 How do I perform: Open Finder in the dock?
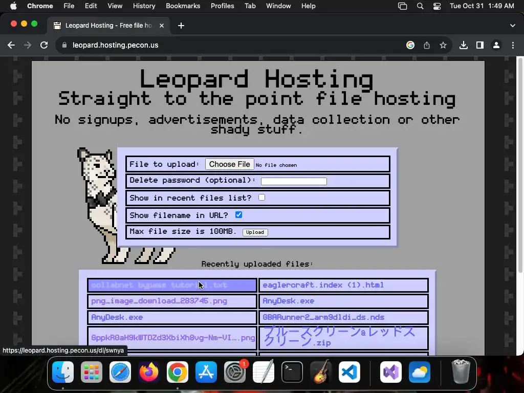click(x=63, y=372)
